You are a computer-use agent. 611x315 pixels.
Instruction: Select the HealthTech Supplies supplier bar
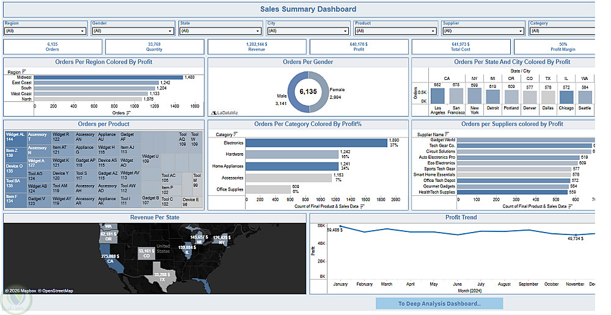513,192
